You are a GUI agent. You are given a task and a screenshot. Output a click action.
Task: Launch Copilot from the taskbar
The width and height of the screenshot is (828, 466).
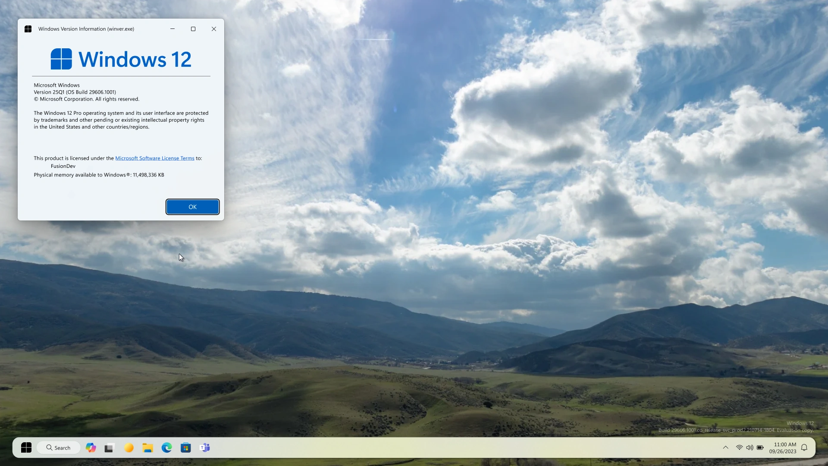pyautogui.click(x=91, y=448)
